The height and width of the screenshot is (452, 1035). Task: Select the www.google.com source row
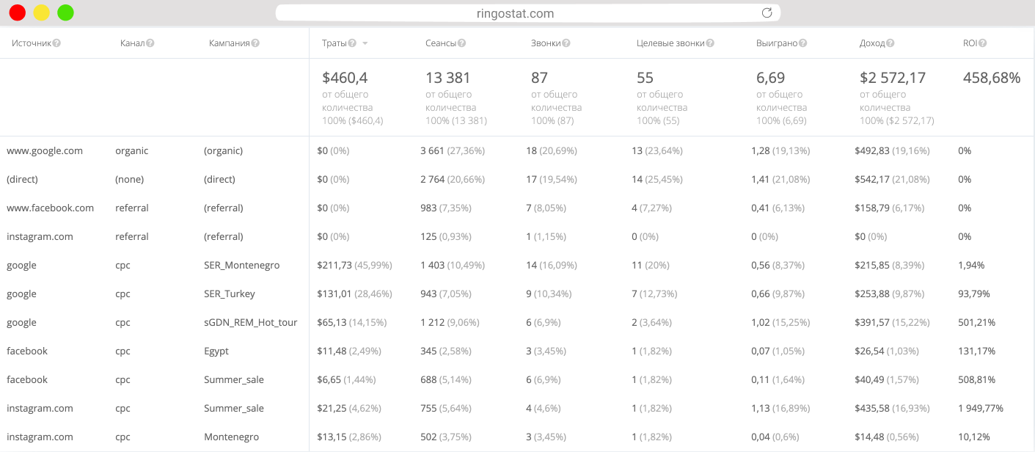pyautogui.click(x=45, y=150)
